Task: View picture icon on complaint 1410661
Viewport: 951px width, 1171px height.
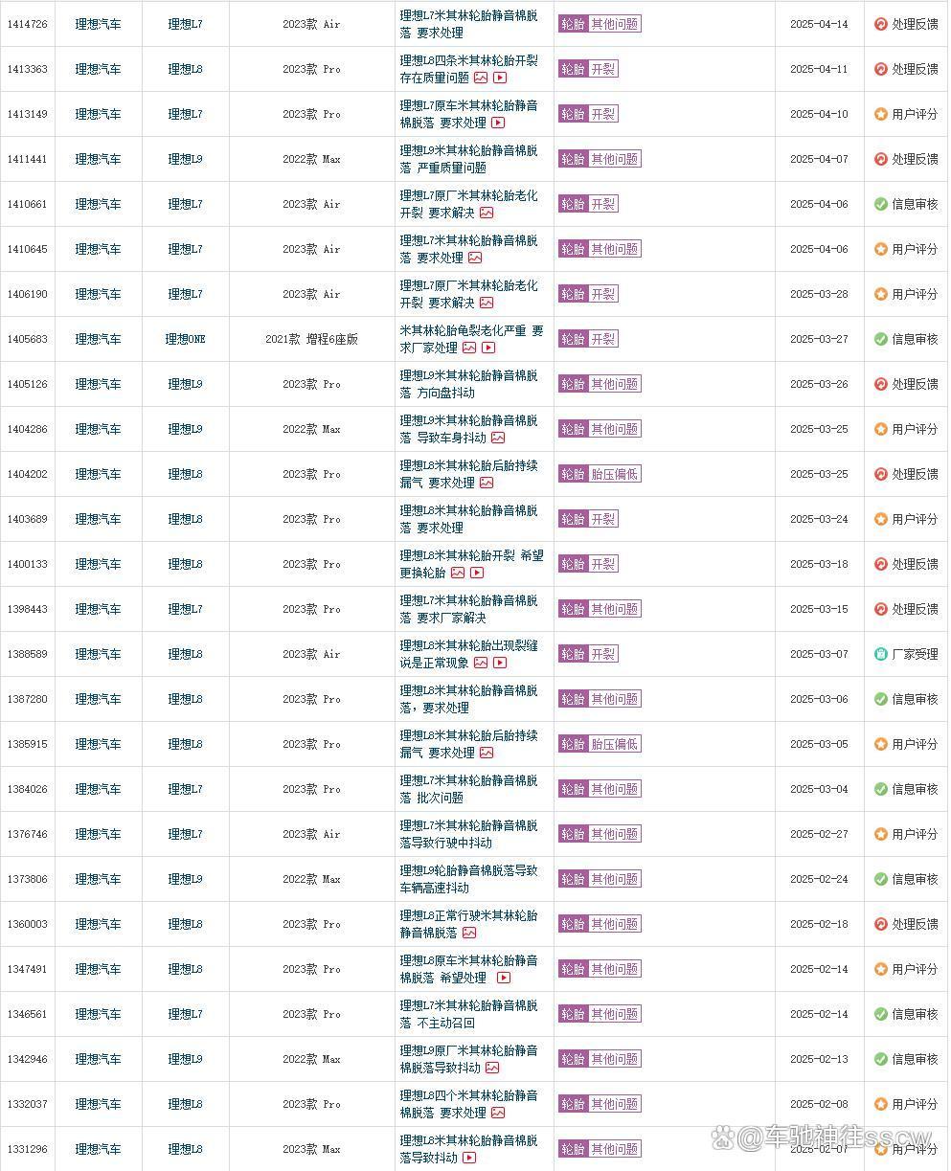Action: (487, 213)
